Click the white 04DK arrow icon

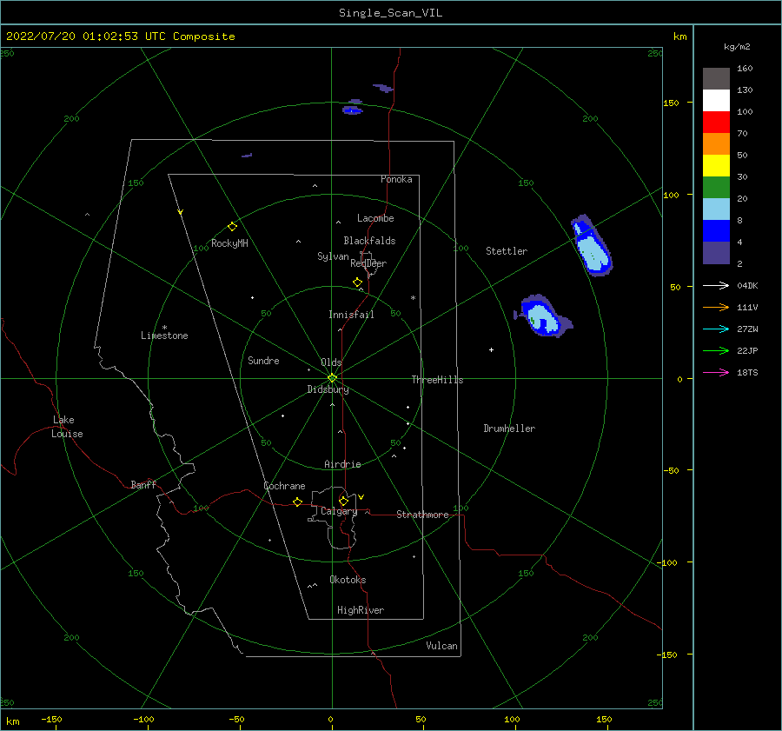pyautogui.click(x=716, y=285)
